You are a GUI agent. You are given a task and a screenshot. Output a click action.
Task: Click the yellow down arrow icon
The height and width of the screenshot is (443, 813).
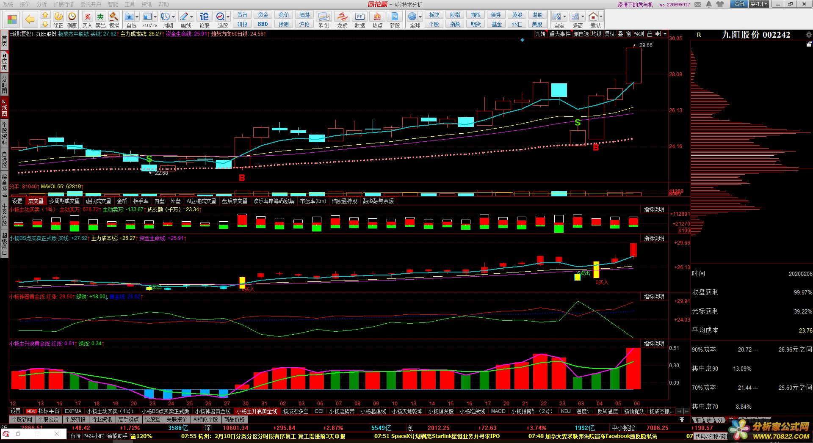45,24
